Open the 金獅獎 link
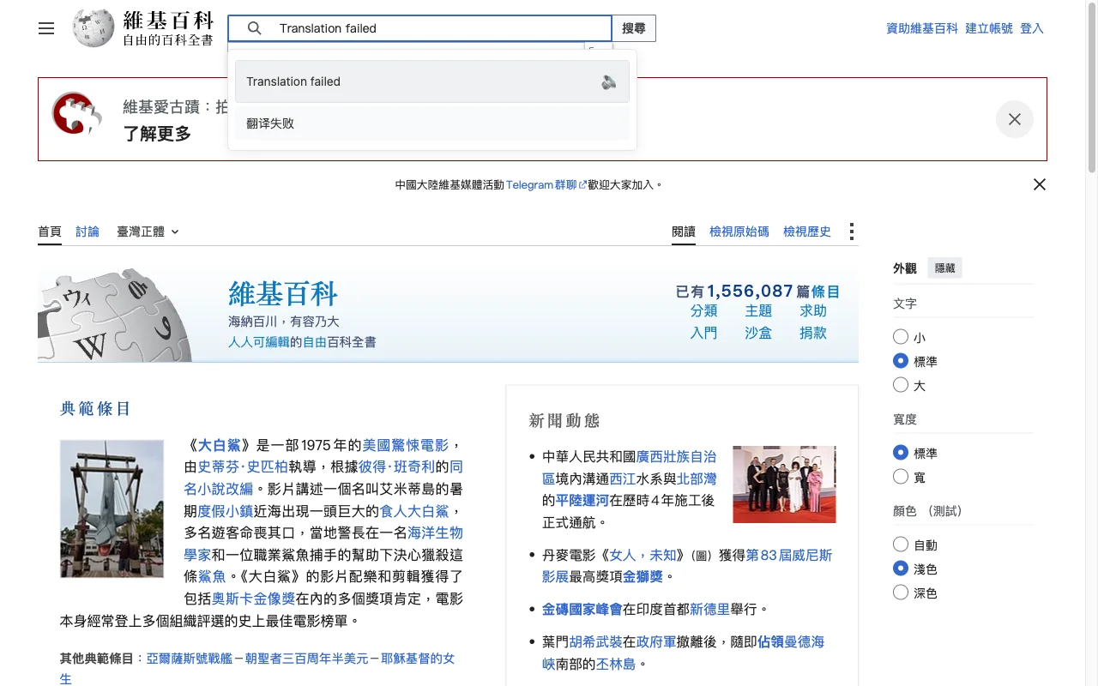1098x686 pixels. pos(644,577)
